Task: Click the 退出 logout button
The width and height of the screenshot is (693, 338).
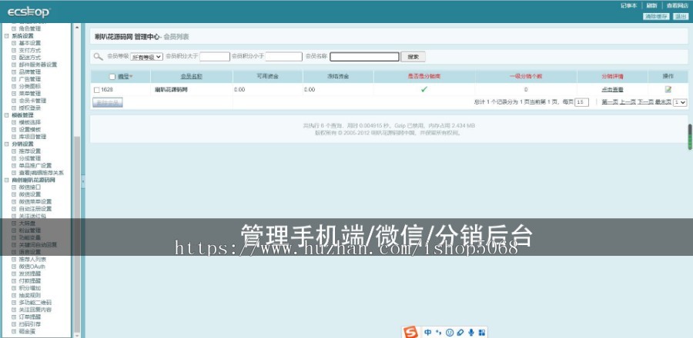Action: 680,16
